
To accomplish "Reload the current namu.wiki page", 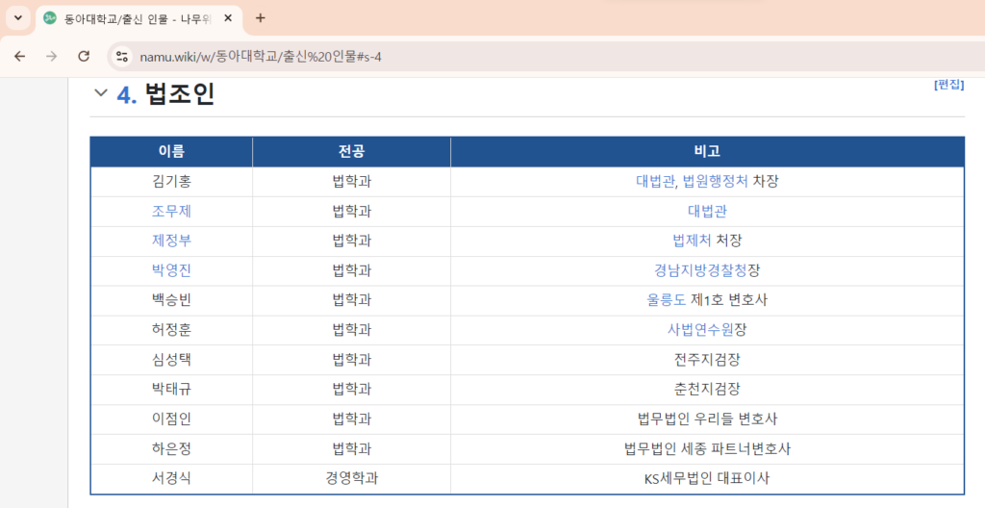I will click(x=84, y=57).
